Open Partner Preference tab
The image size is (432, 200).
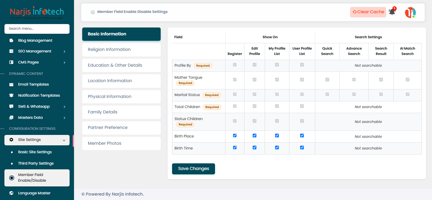121,128
